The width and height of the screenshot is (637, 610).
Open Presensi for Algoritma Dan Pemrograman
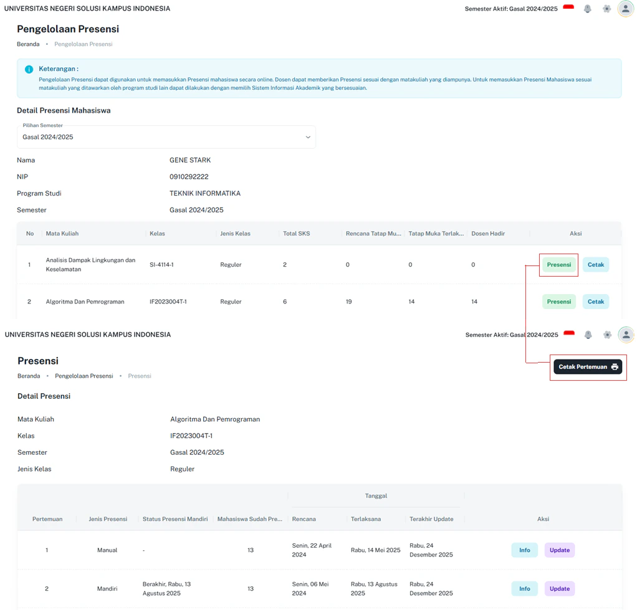click(x=558, y=302)
